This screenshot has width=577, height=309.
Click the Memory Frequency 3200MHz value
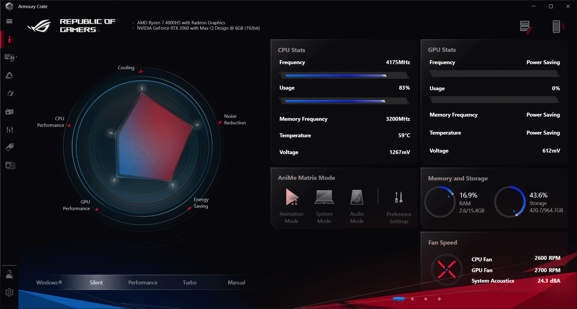click(x=398, y=119)
